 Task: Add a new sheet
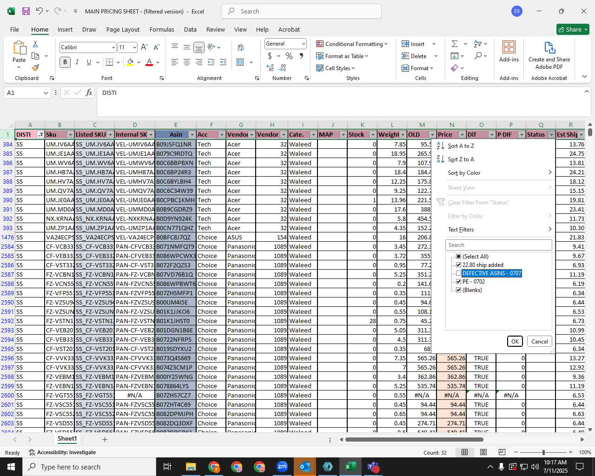click(x=105, y=439)
